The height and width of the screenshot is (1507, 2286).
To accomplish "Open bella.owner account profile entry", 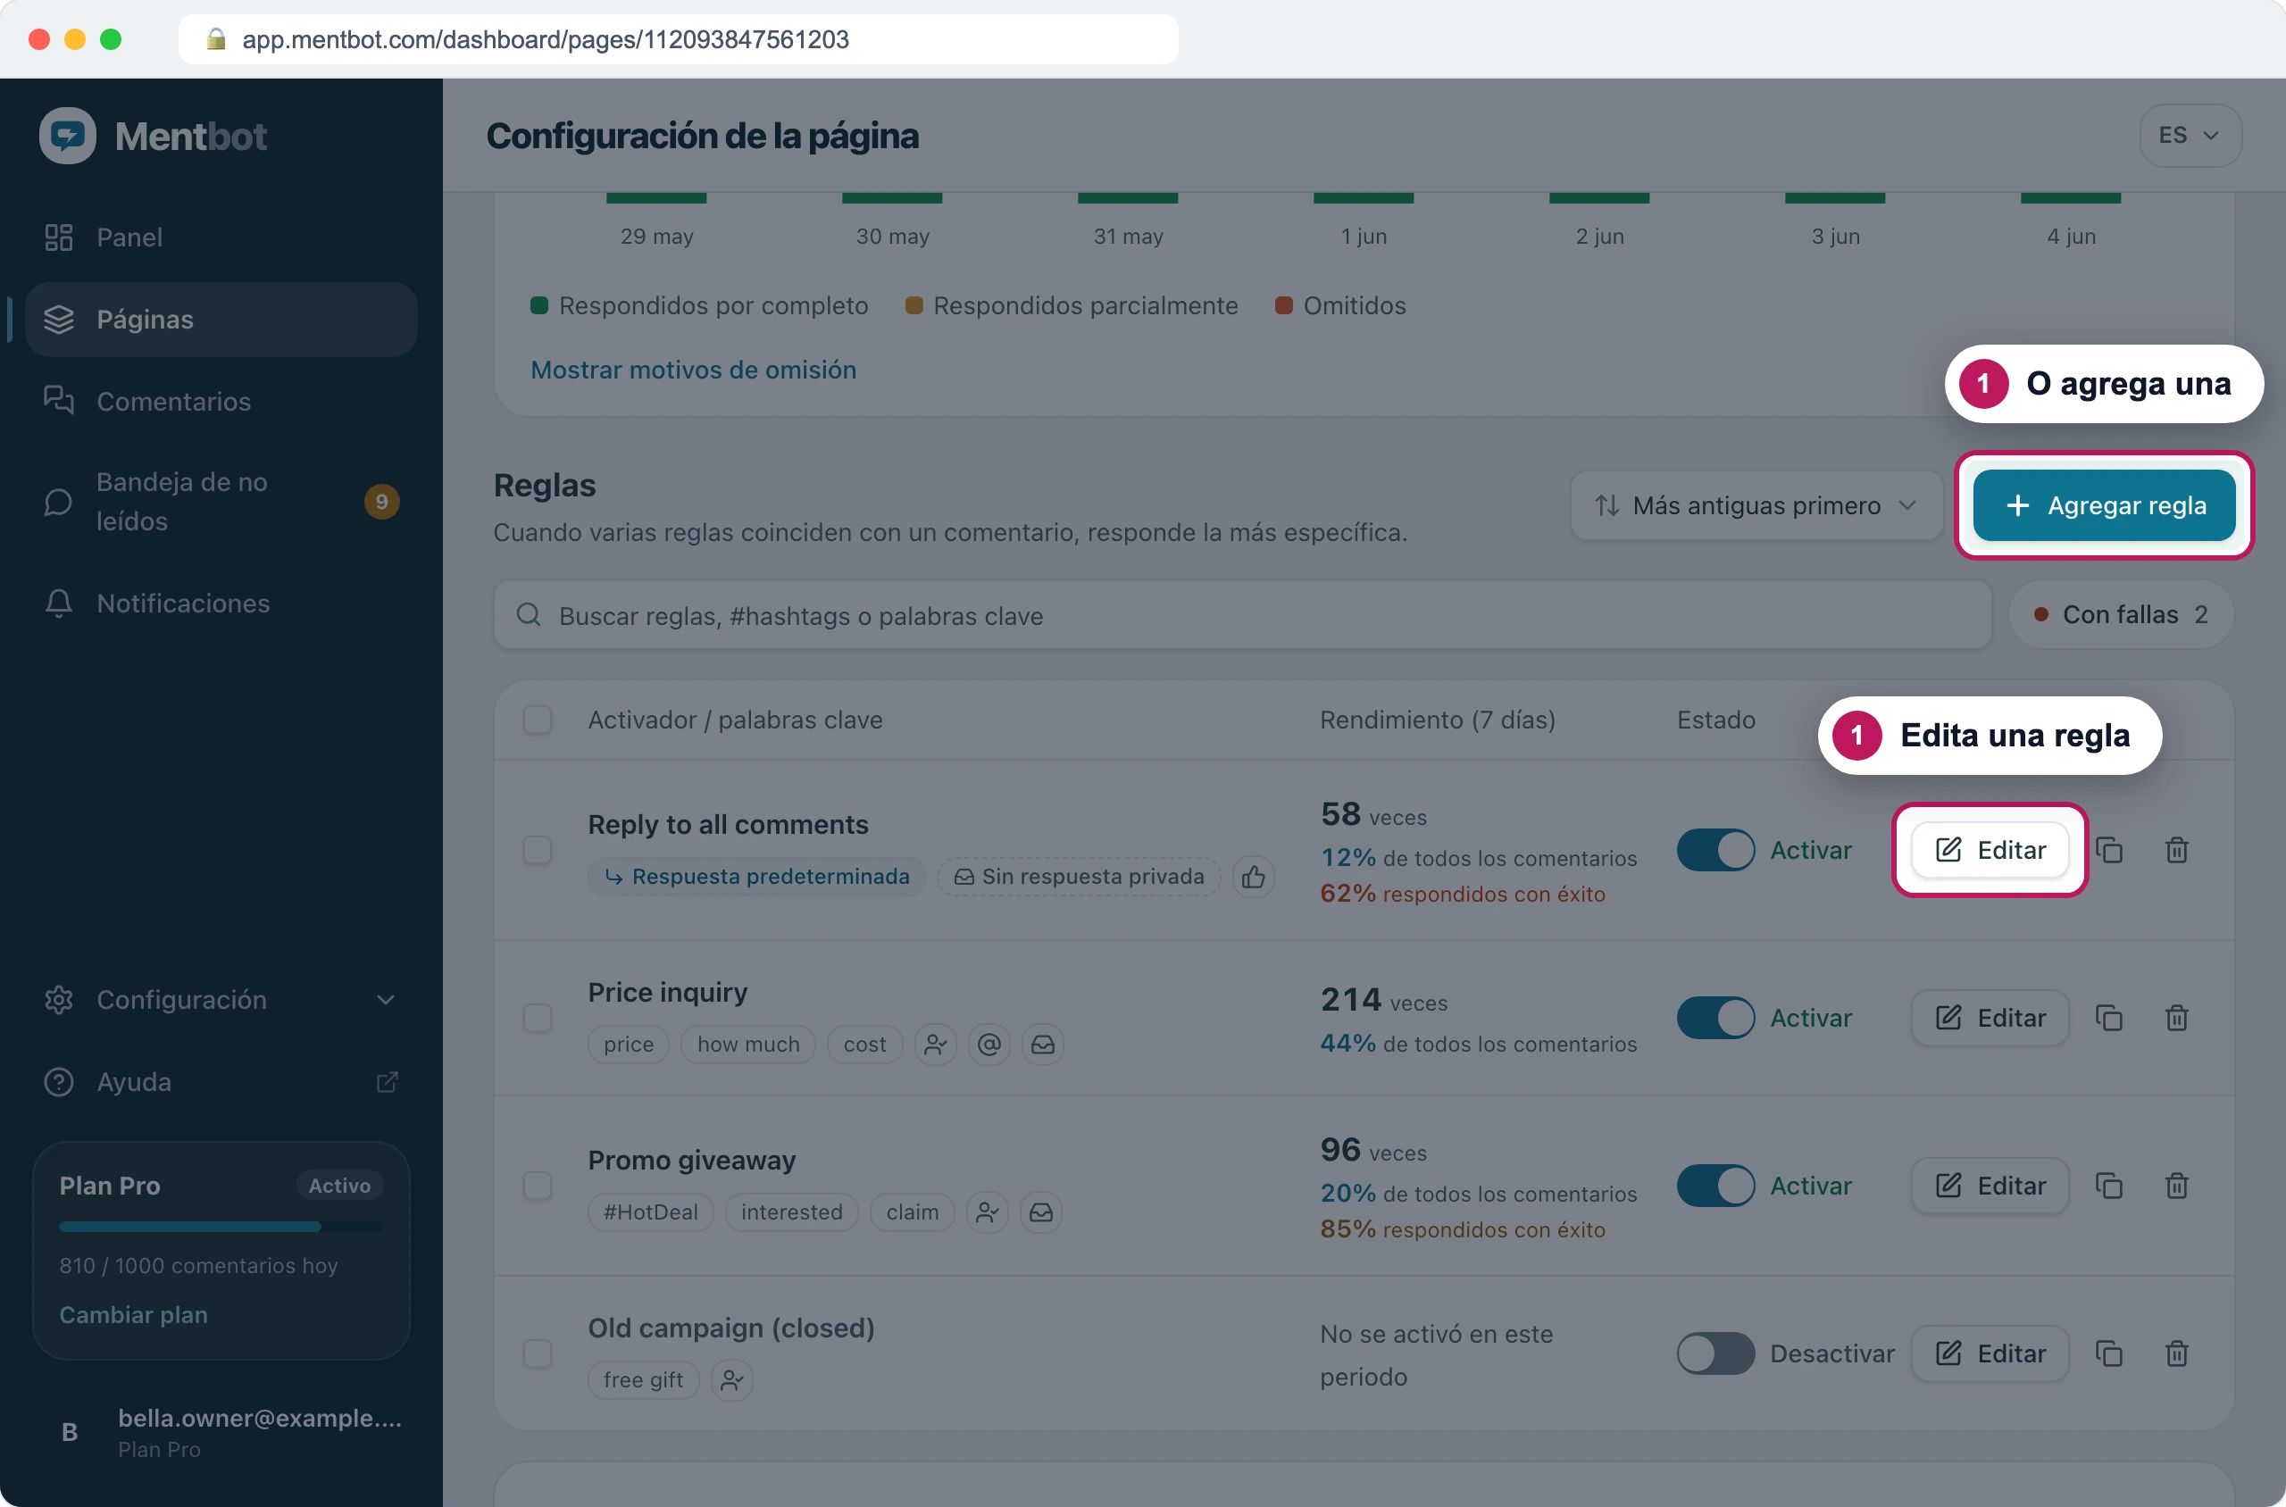I will 221,1432.
